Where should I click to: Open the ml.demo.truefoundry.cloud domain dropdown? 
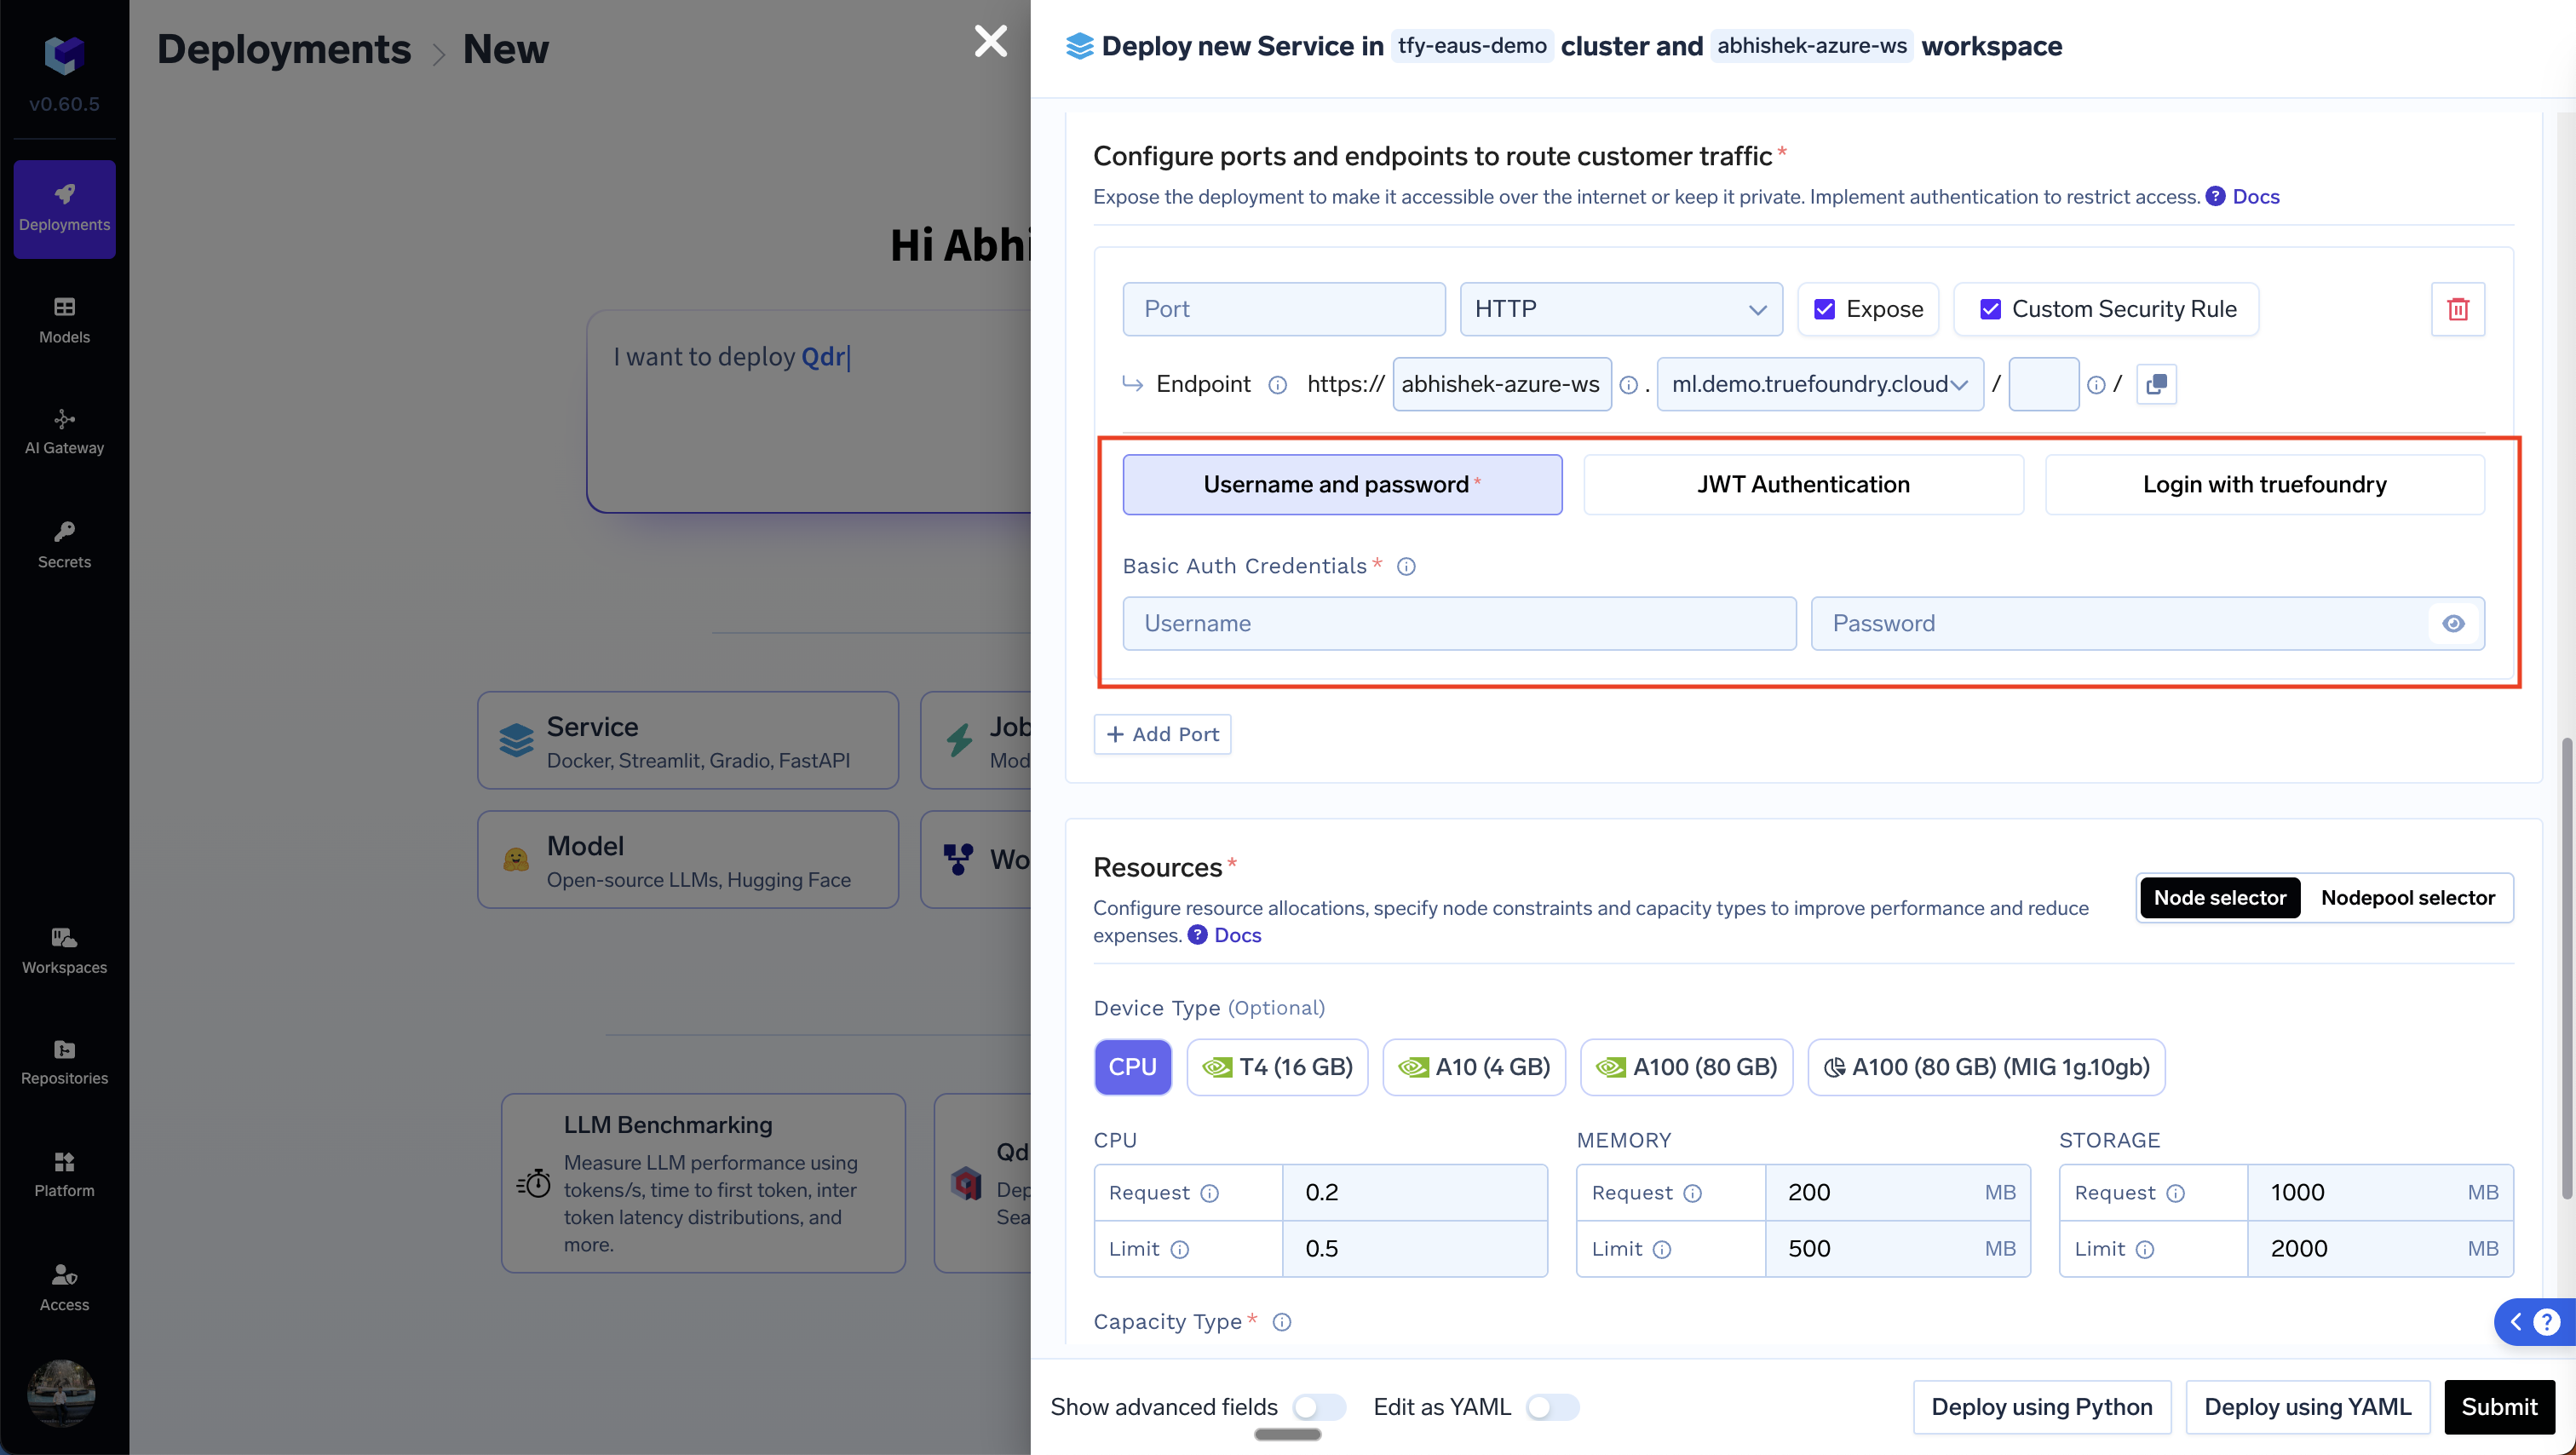click(1820, 384)
